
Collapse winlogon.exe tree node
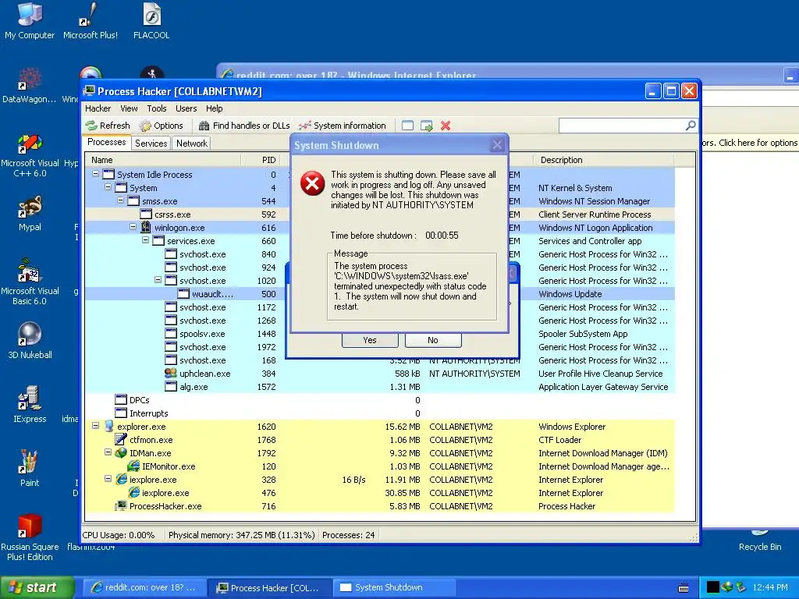[x=133, y=227]
